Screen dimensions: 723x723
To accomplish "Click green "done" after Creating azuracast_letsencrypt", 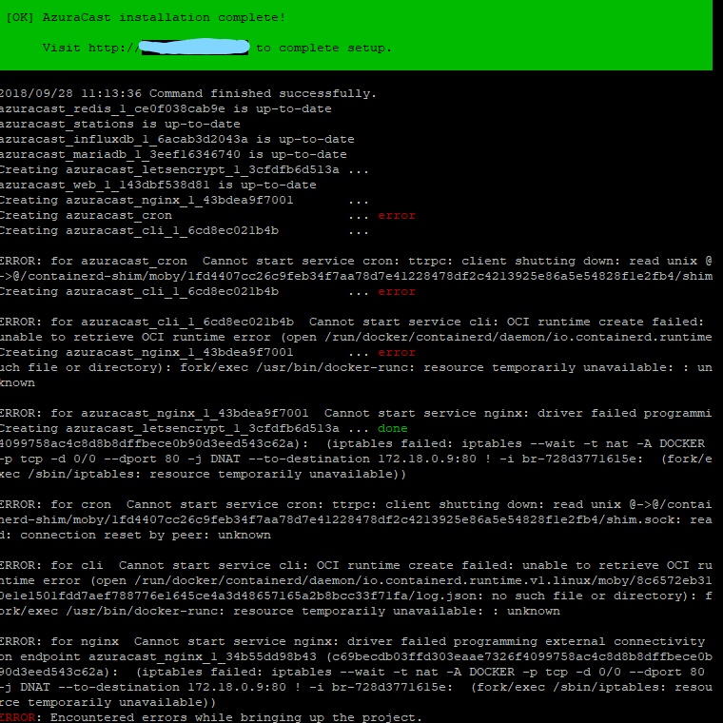I will [392, 428].
